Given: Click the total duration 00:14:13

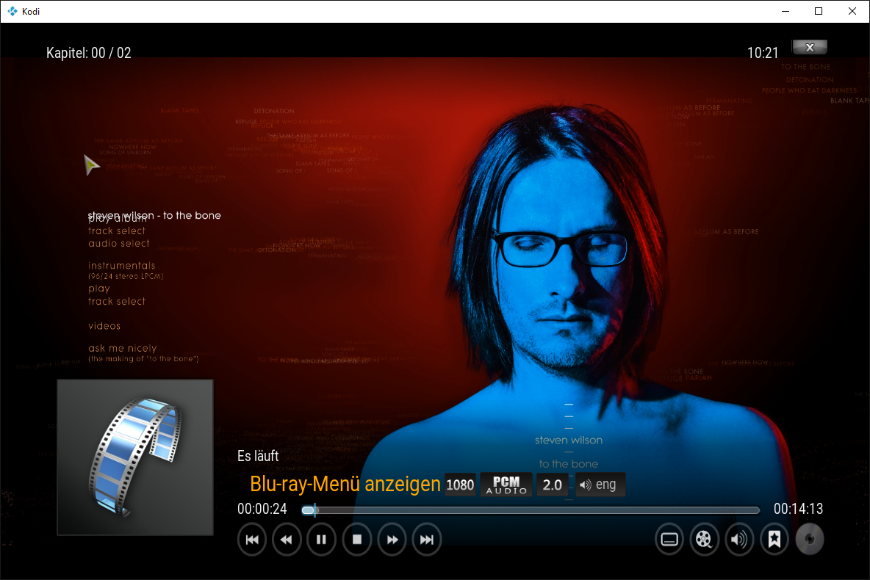Looking at the screenshot, I should pyautogui.click(x=799, y=509).
